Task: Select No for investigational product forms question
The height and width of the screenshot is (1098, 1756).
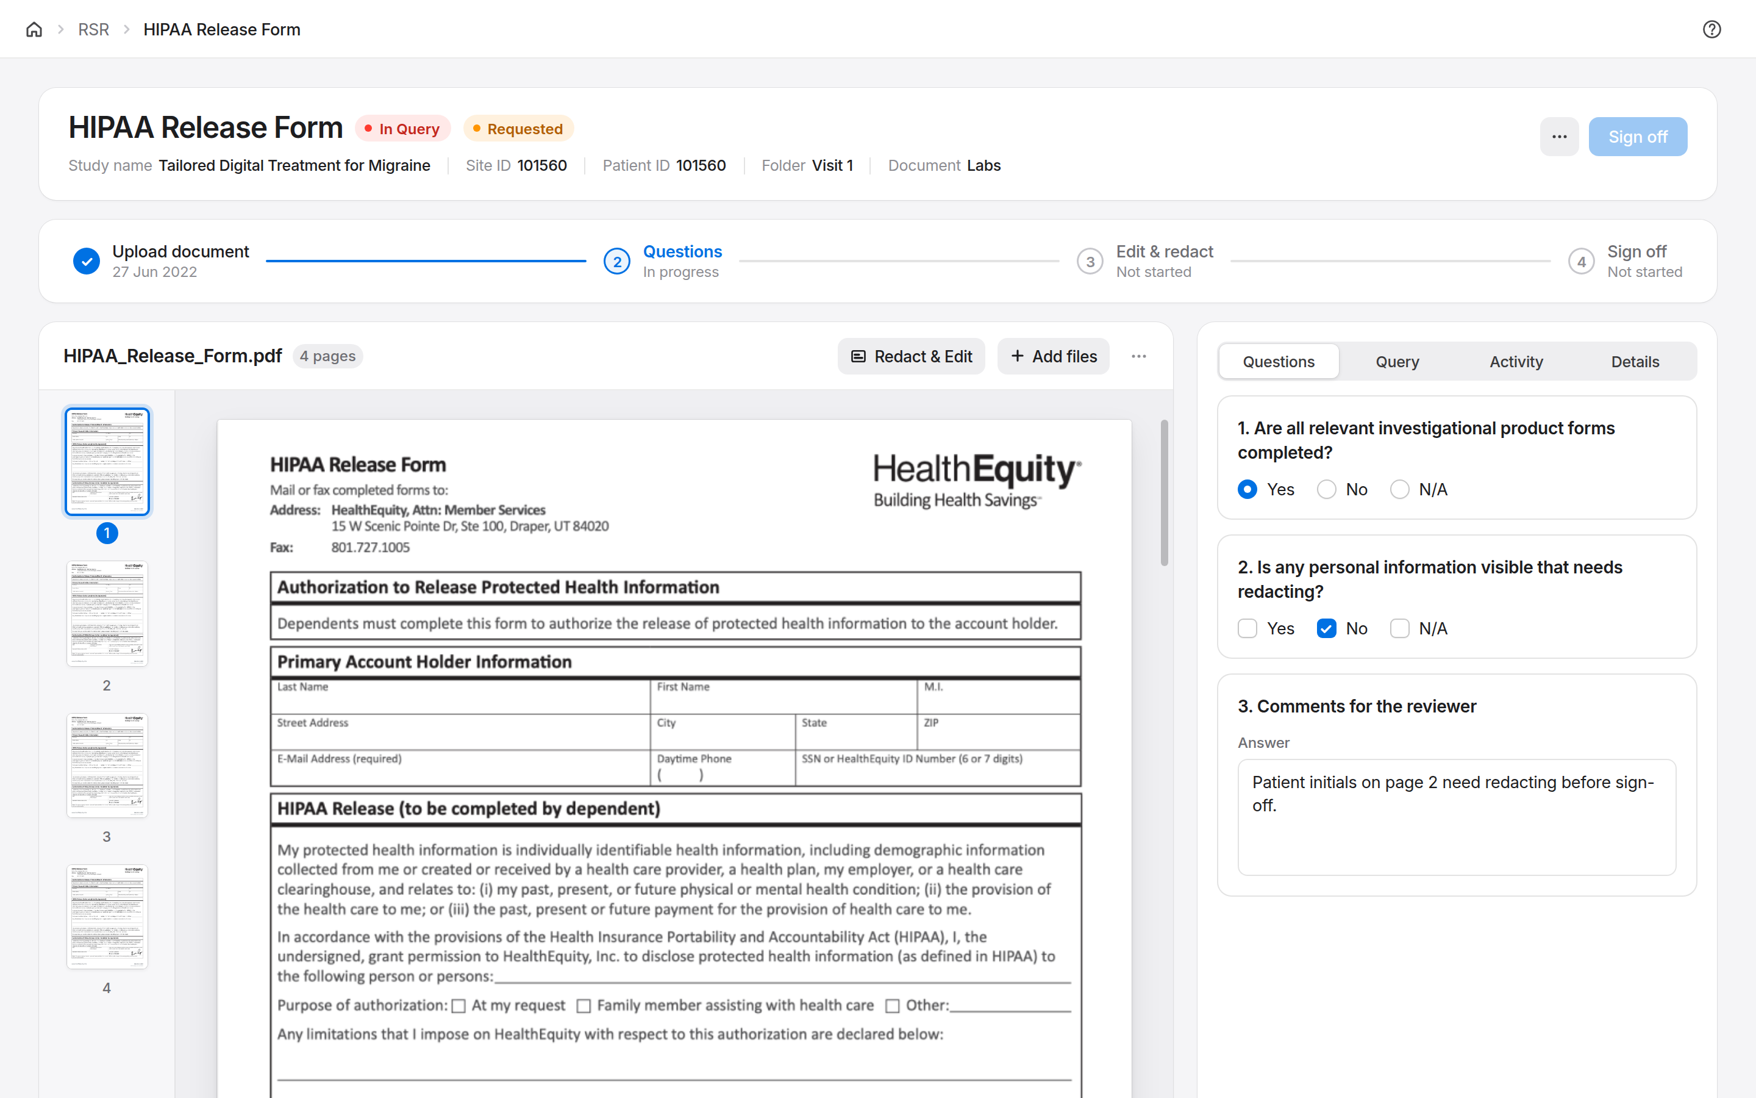Action: (1326, 489)
